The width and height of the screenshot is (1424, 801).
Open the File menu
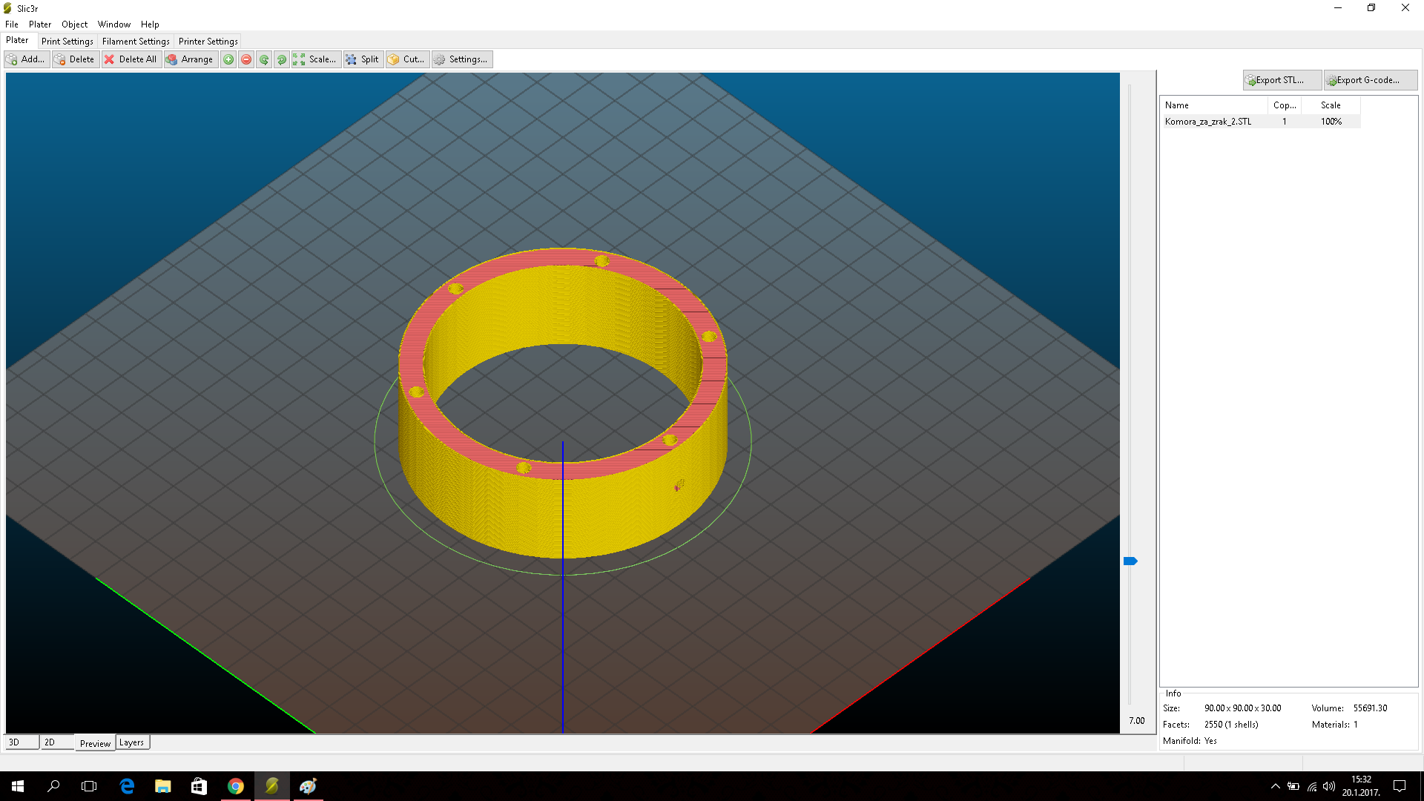(x=12, y=24)
